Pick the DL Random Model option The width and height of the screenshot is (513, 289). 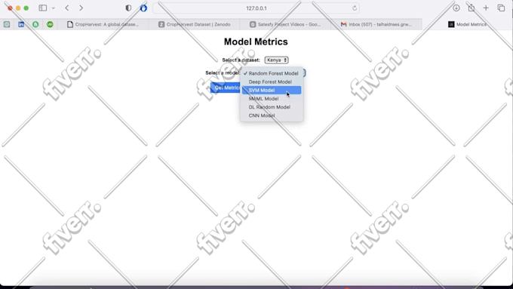point(272,107)
